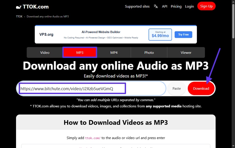Select the MP3 tab

coord(80,52)
